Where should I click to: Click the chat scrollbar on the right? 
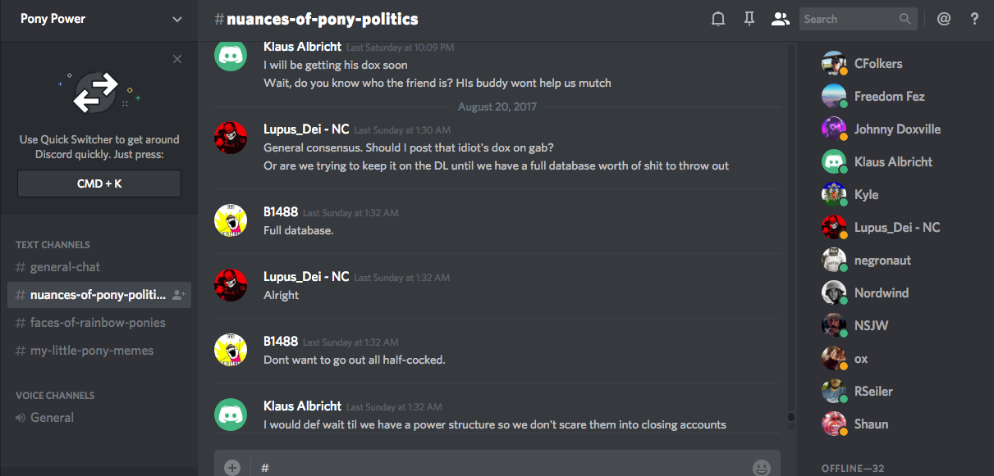point(790,418)
